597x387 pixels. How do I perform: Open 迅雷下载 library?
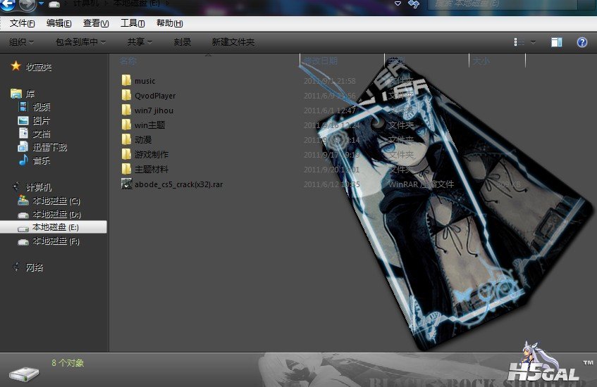[50, 147]
